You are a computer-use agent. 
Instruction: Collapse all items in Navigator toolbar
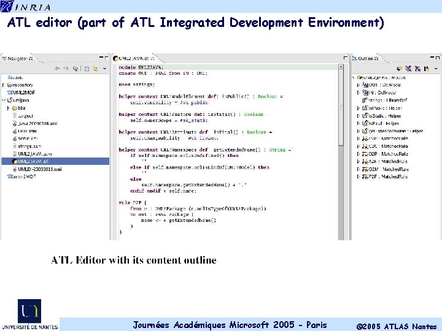point(87,69)
